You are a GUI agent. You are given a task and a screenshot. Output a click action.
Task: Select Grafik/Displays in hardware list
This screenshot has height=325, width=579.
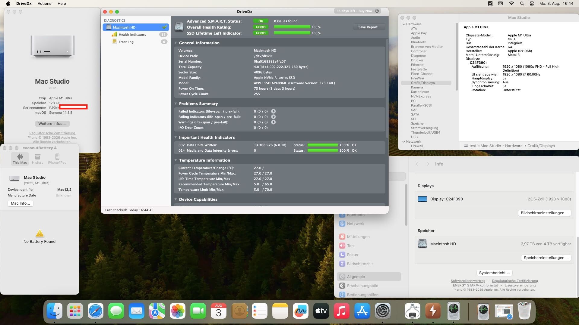426,83
